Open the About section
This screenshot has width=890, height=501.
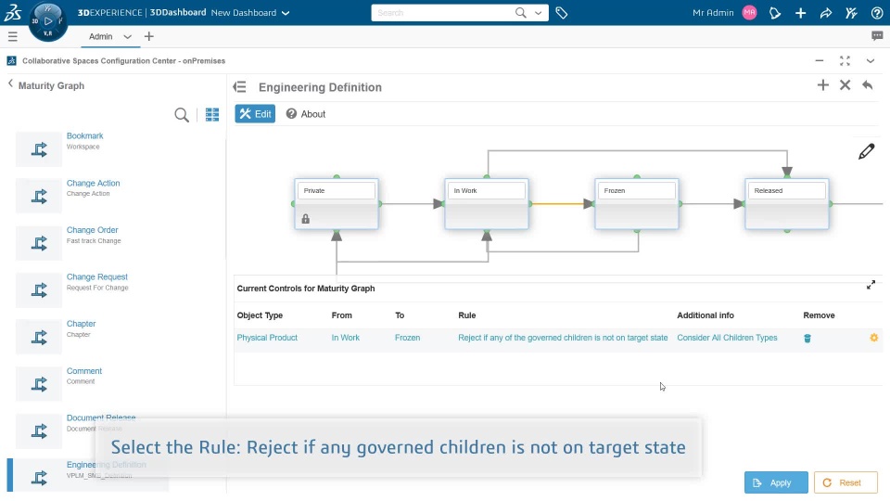pyautogui.click(x=305, y=114)
